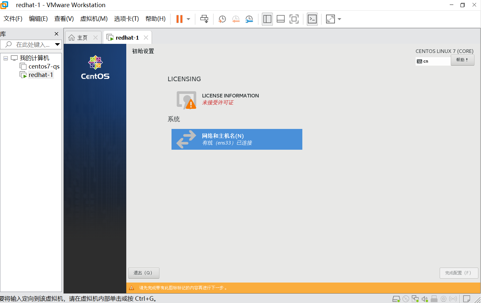The height and width of the screenshot is (303, 481).
Task: Select 我的计算机 in the library tree
Action: (34, 58)
